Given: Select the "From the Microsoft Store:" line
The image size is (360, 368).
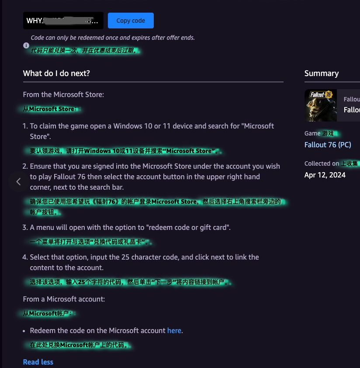Looking at the screenshot, I should tap(63, 94).
